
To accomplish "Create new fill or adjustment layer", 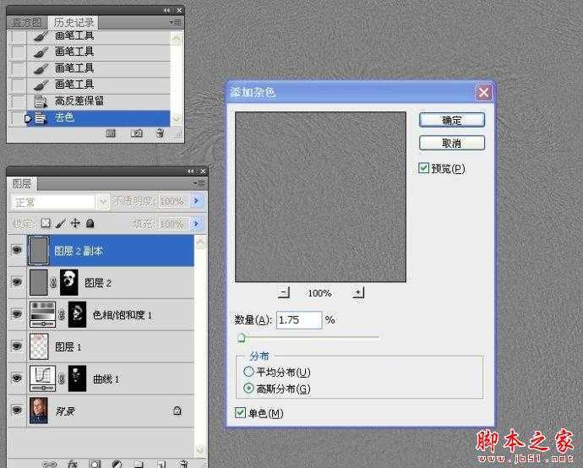I will pos(117,464).
